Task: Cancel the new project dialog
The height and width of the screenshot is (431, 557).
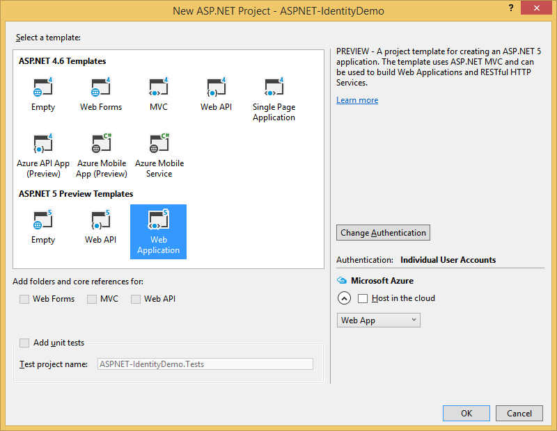Action: (x=519, y=413)
